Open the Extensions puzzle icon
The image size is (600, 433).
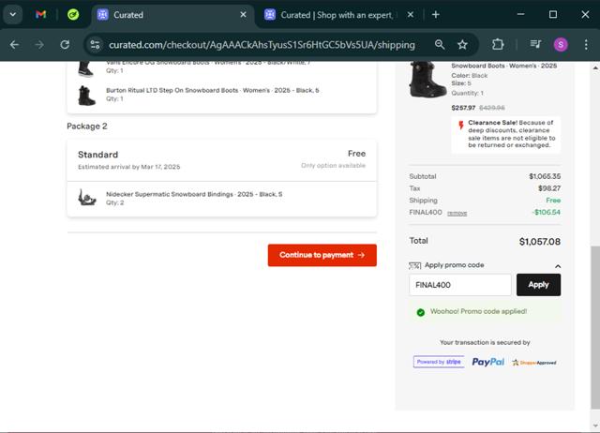tap(498, 45)
